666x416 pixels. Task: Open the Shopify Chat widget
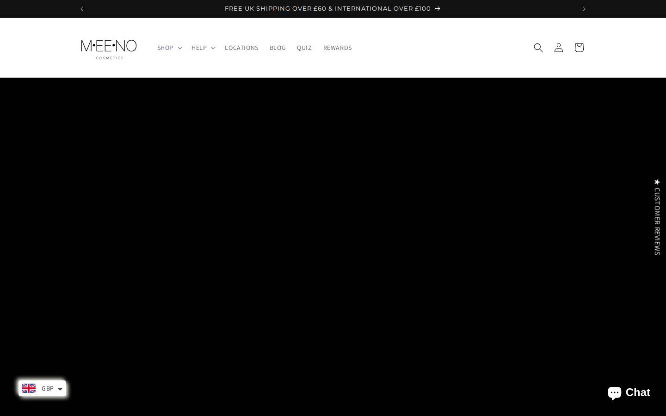tap(629, 392)
